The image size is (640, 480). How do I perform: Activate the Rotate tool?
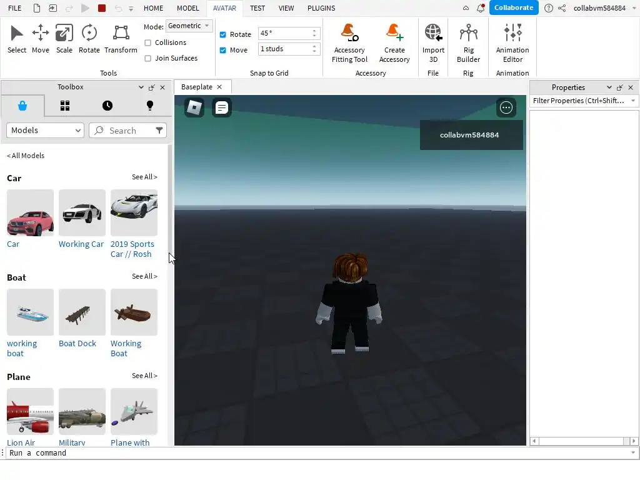(89, 39)
